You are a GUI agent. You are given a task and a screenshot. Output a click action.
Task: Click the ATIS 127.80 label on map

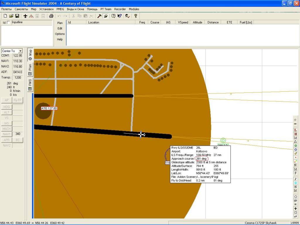click(x=49, y=108)
